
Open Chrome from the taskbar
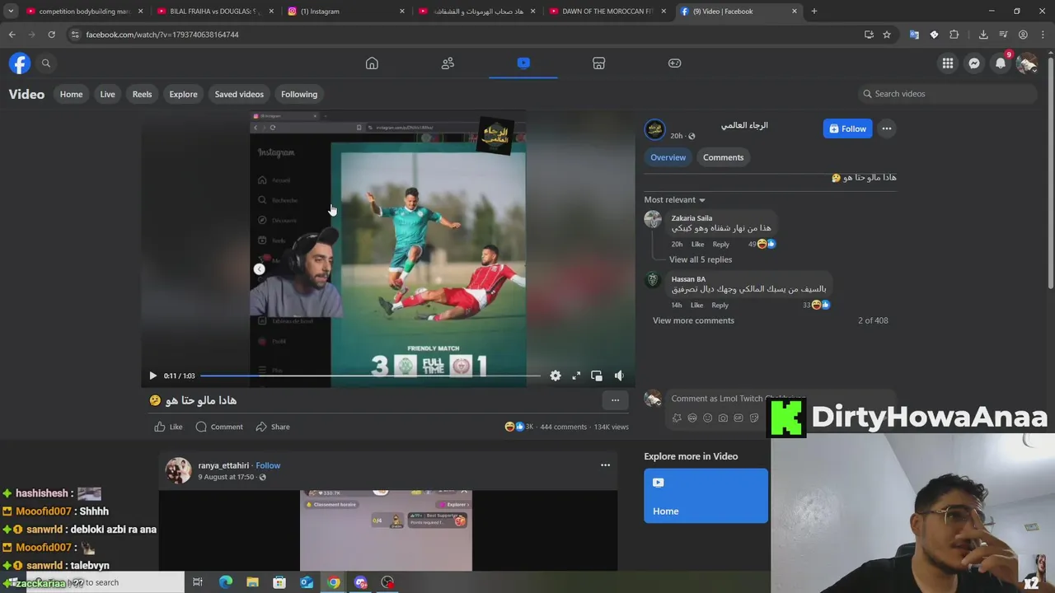pyautogui.click(x=333, y=582)
